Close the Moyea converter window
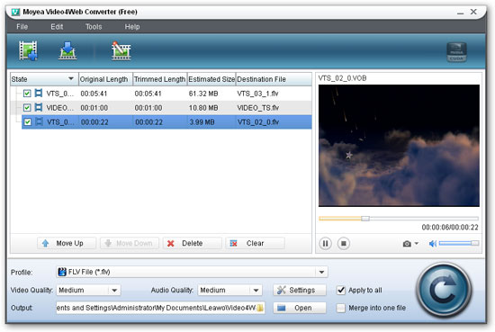Viewport: 495px width, 332px height. tap(473, 12)
